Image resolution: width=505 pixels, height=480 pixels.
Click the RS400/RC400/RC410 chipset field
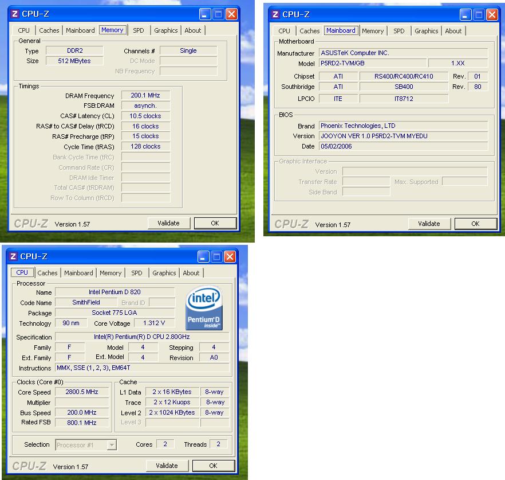404,76
